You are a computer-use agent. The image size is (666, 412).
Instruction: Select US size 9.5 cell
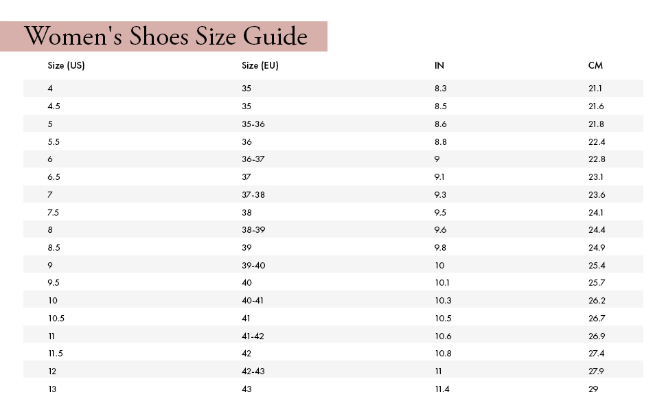point(54,283)
